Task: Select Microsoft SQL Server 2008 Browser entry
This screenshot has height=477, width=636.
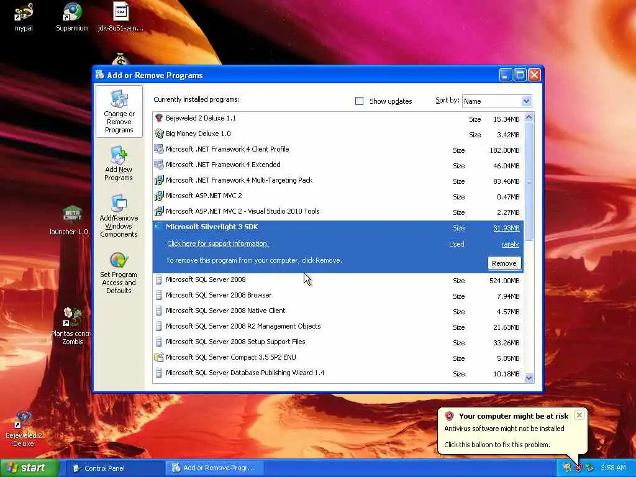Action: [x=338, y=296]
